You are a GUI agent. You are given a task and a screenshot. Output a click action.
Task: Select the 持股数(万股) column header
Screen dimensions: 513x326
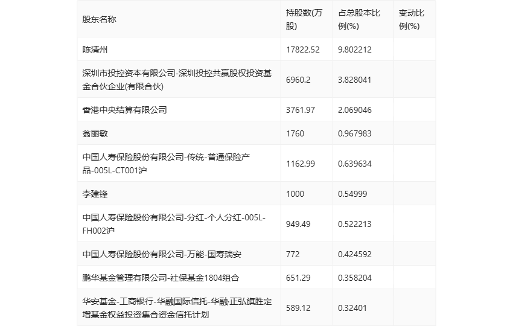(x=304, y=19)
